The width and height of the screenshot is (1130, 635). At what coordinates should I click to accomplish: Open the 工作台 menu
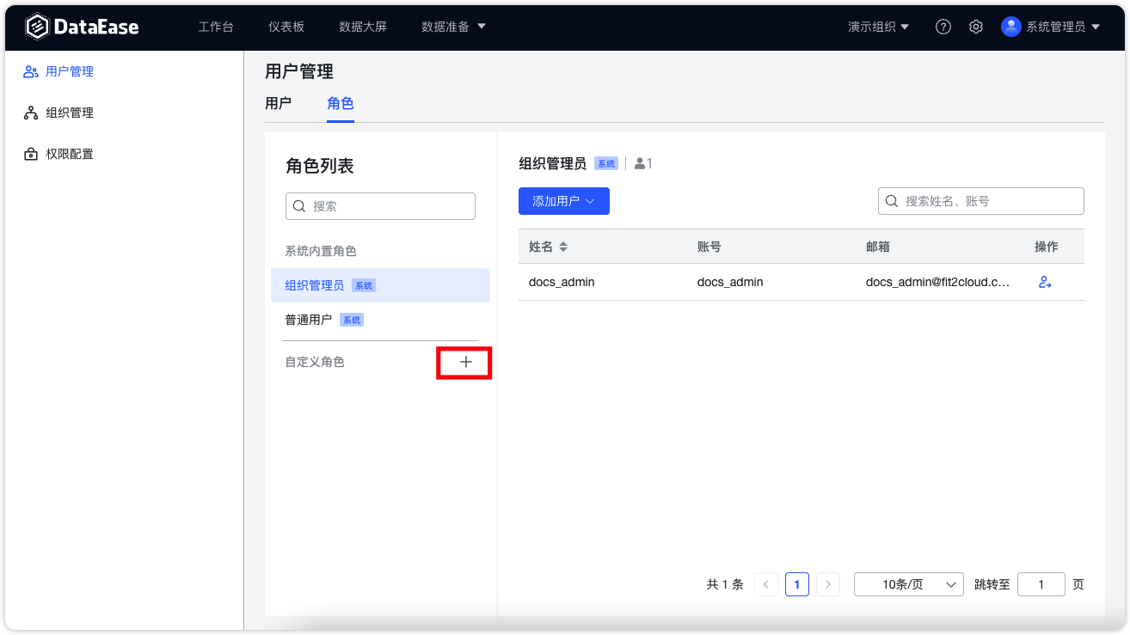[x=216, y=27]
